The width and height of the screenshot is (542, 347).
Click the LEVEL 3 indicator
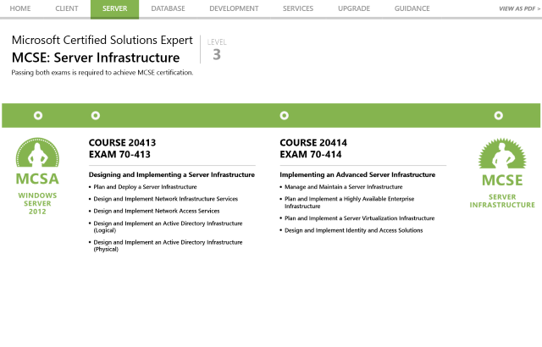(x=217, y=49)
